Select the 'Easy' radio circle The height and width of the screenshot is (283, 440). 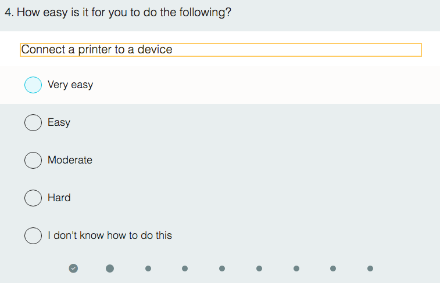(33, 122)
